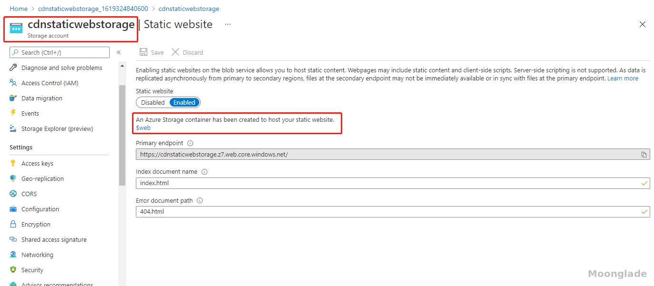The width and height of the screenshot is (654, 286).
Task: Set Static website to Enabled
Action: pos(184,102)
